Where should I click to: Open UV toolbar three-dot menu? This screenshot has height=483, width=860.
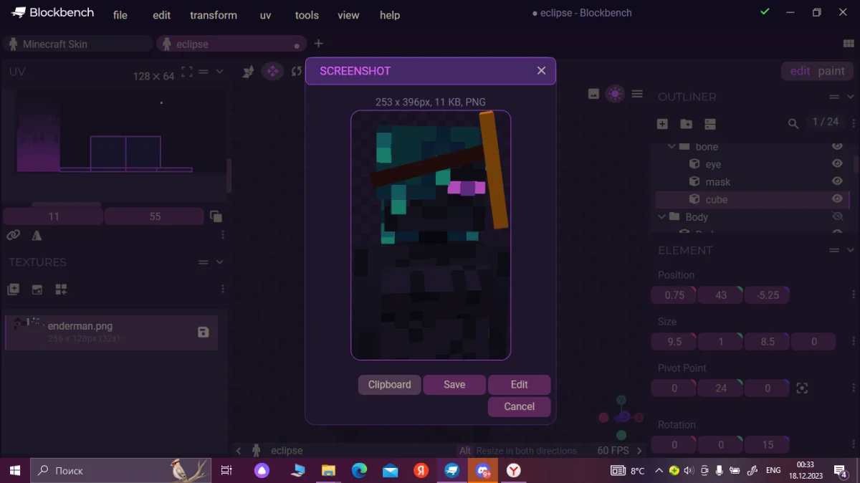point(223,235)
